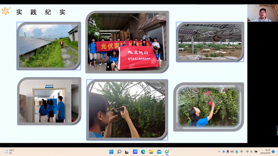The height and width of the screenshot is (156, 278).
Task: Show hidden tray icons chevron
Action: coord(219,152)
